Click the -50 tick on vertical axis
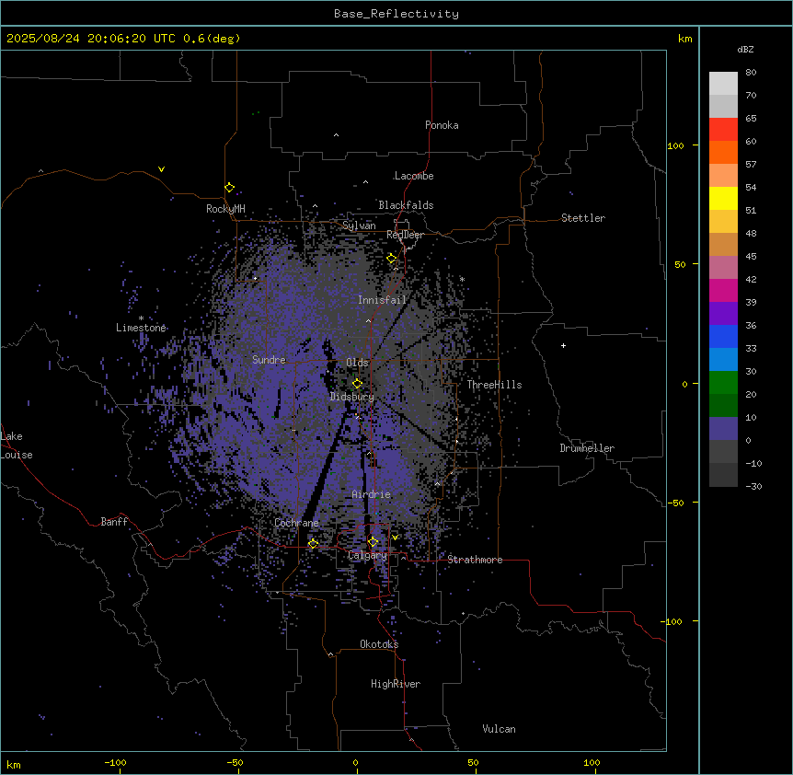 675,503
